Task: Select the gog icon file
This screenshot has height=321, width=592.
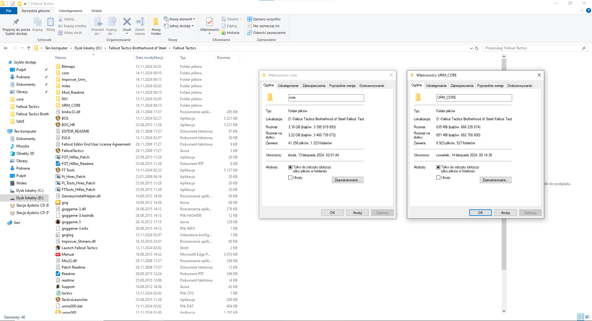Action: [64, 203]
